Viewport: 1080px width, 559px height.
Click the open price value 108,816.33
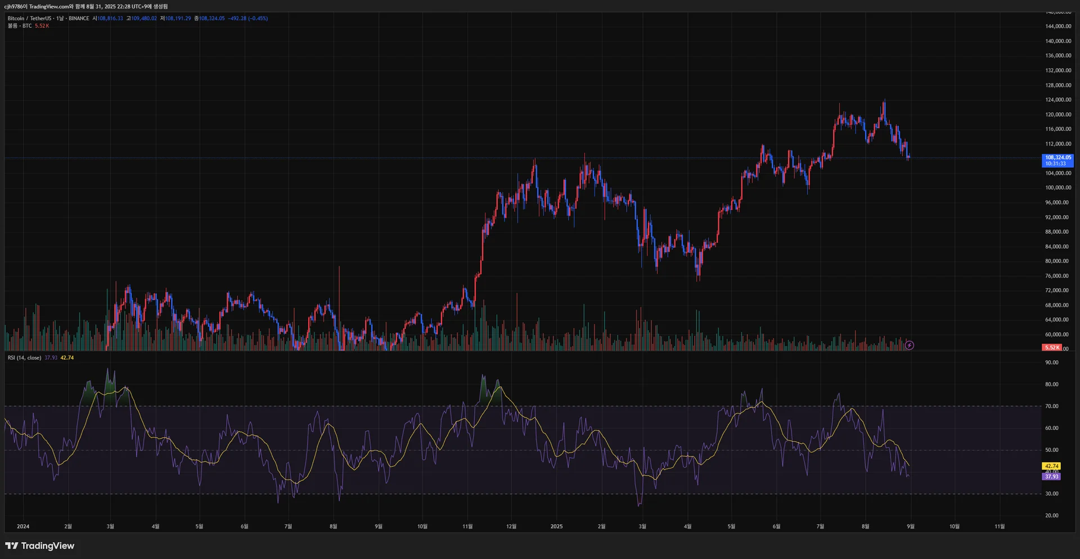point(110,19)
